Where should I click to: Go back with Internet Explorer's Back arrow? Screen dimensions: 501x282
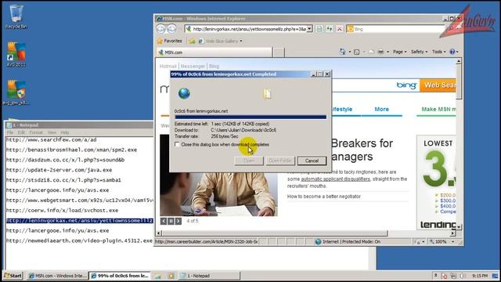161,29
